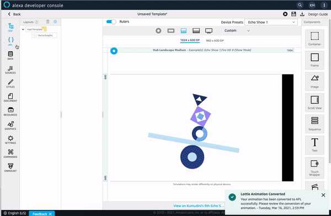The width and height of the screenshot is (331, 216).
Task: Open the Device Presets dropdown
Action: tap(271, 22)
